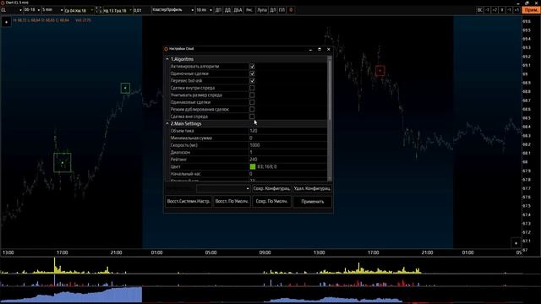Activate the 'Лупа' magnifier toolbar button
This screenshot has height=304, width=541.
[x=262, y=10]
